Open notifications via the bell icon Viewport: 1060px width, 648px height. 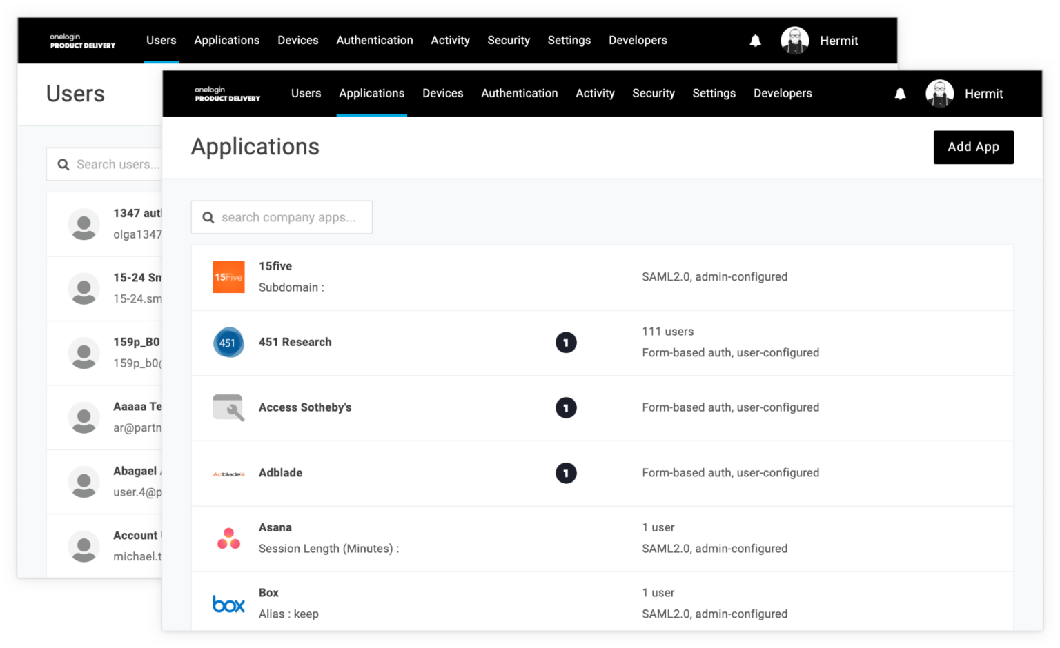pyautogui.click(x=900, y=93)
